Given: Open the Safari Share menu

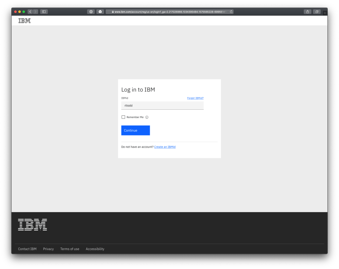Looking at the screenshot, I should click(x=308, y=12).
